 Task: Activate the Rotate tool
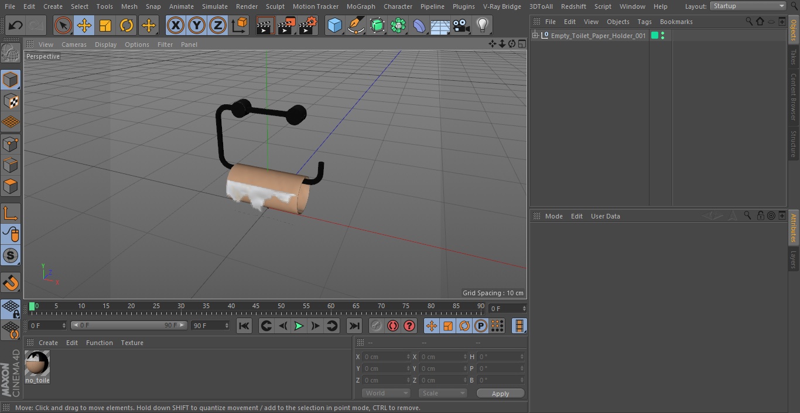pyautogui.click(x=127, y=25)
